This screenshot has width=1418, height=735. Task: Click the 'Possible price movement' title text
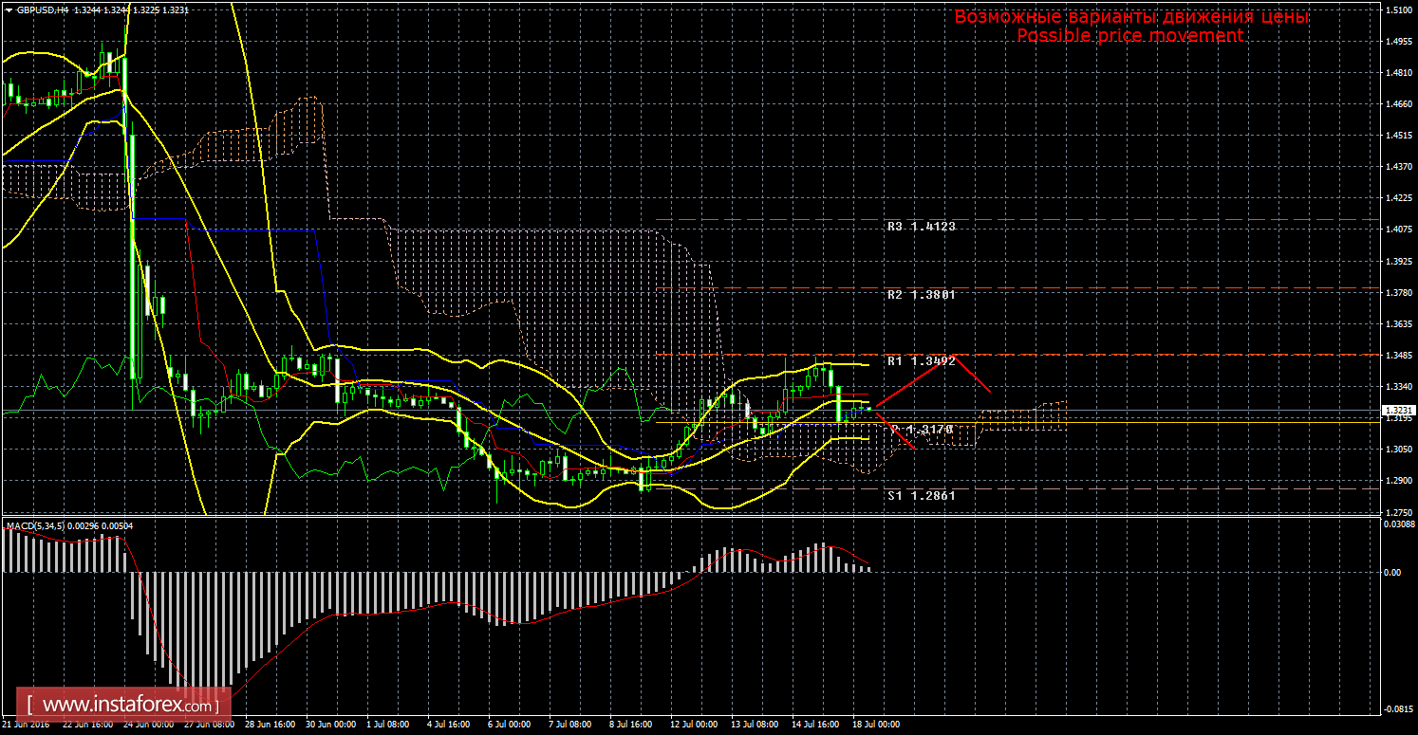pos(1129,36)
